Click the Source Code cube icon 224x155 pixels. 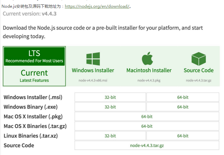coord(199,59)
